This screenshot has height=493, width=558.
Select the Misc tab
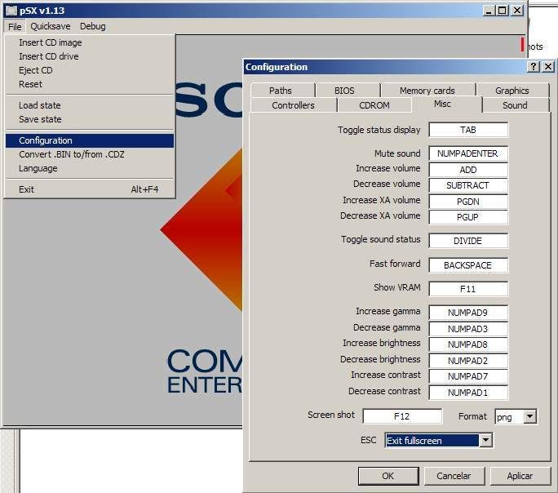tap(446, 104)
